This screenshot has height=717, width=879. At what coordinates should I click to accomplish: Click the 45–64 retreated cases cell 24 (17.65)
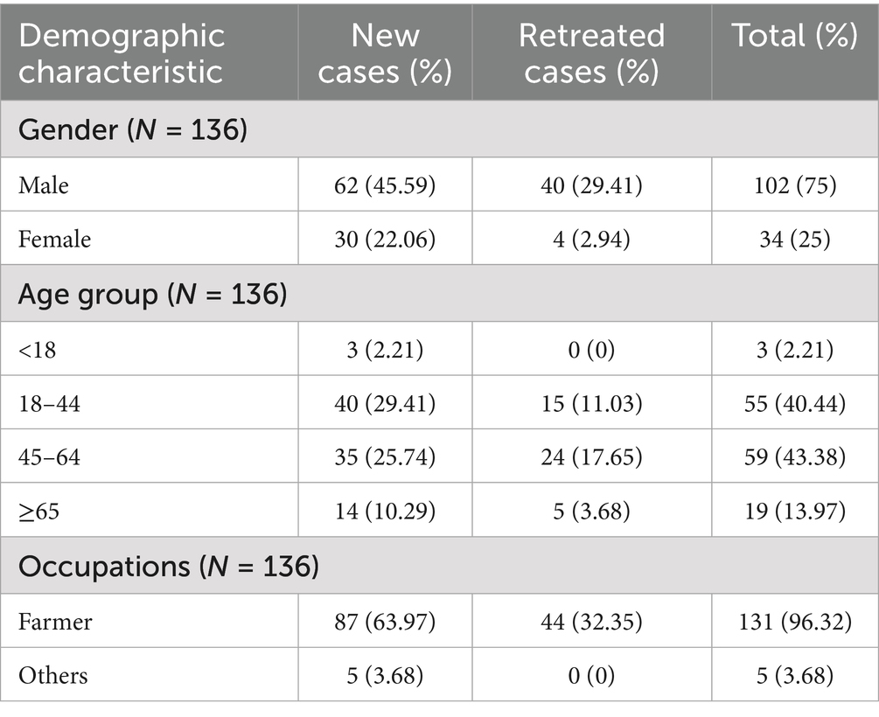coord(591,456)
